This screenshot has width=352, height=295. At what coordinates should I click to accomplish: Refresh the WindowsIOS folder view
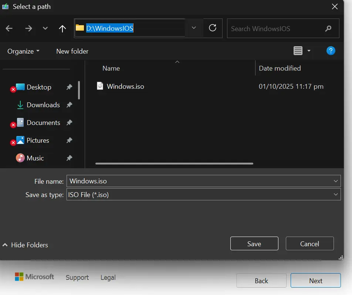click(x=213, y=28)
